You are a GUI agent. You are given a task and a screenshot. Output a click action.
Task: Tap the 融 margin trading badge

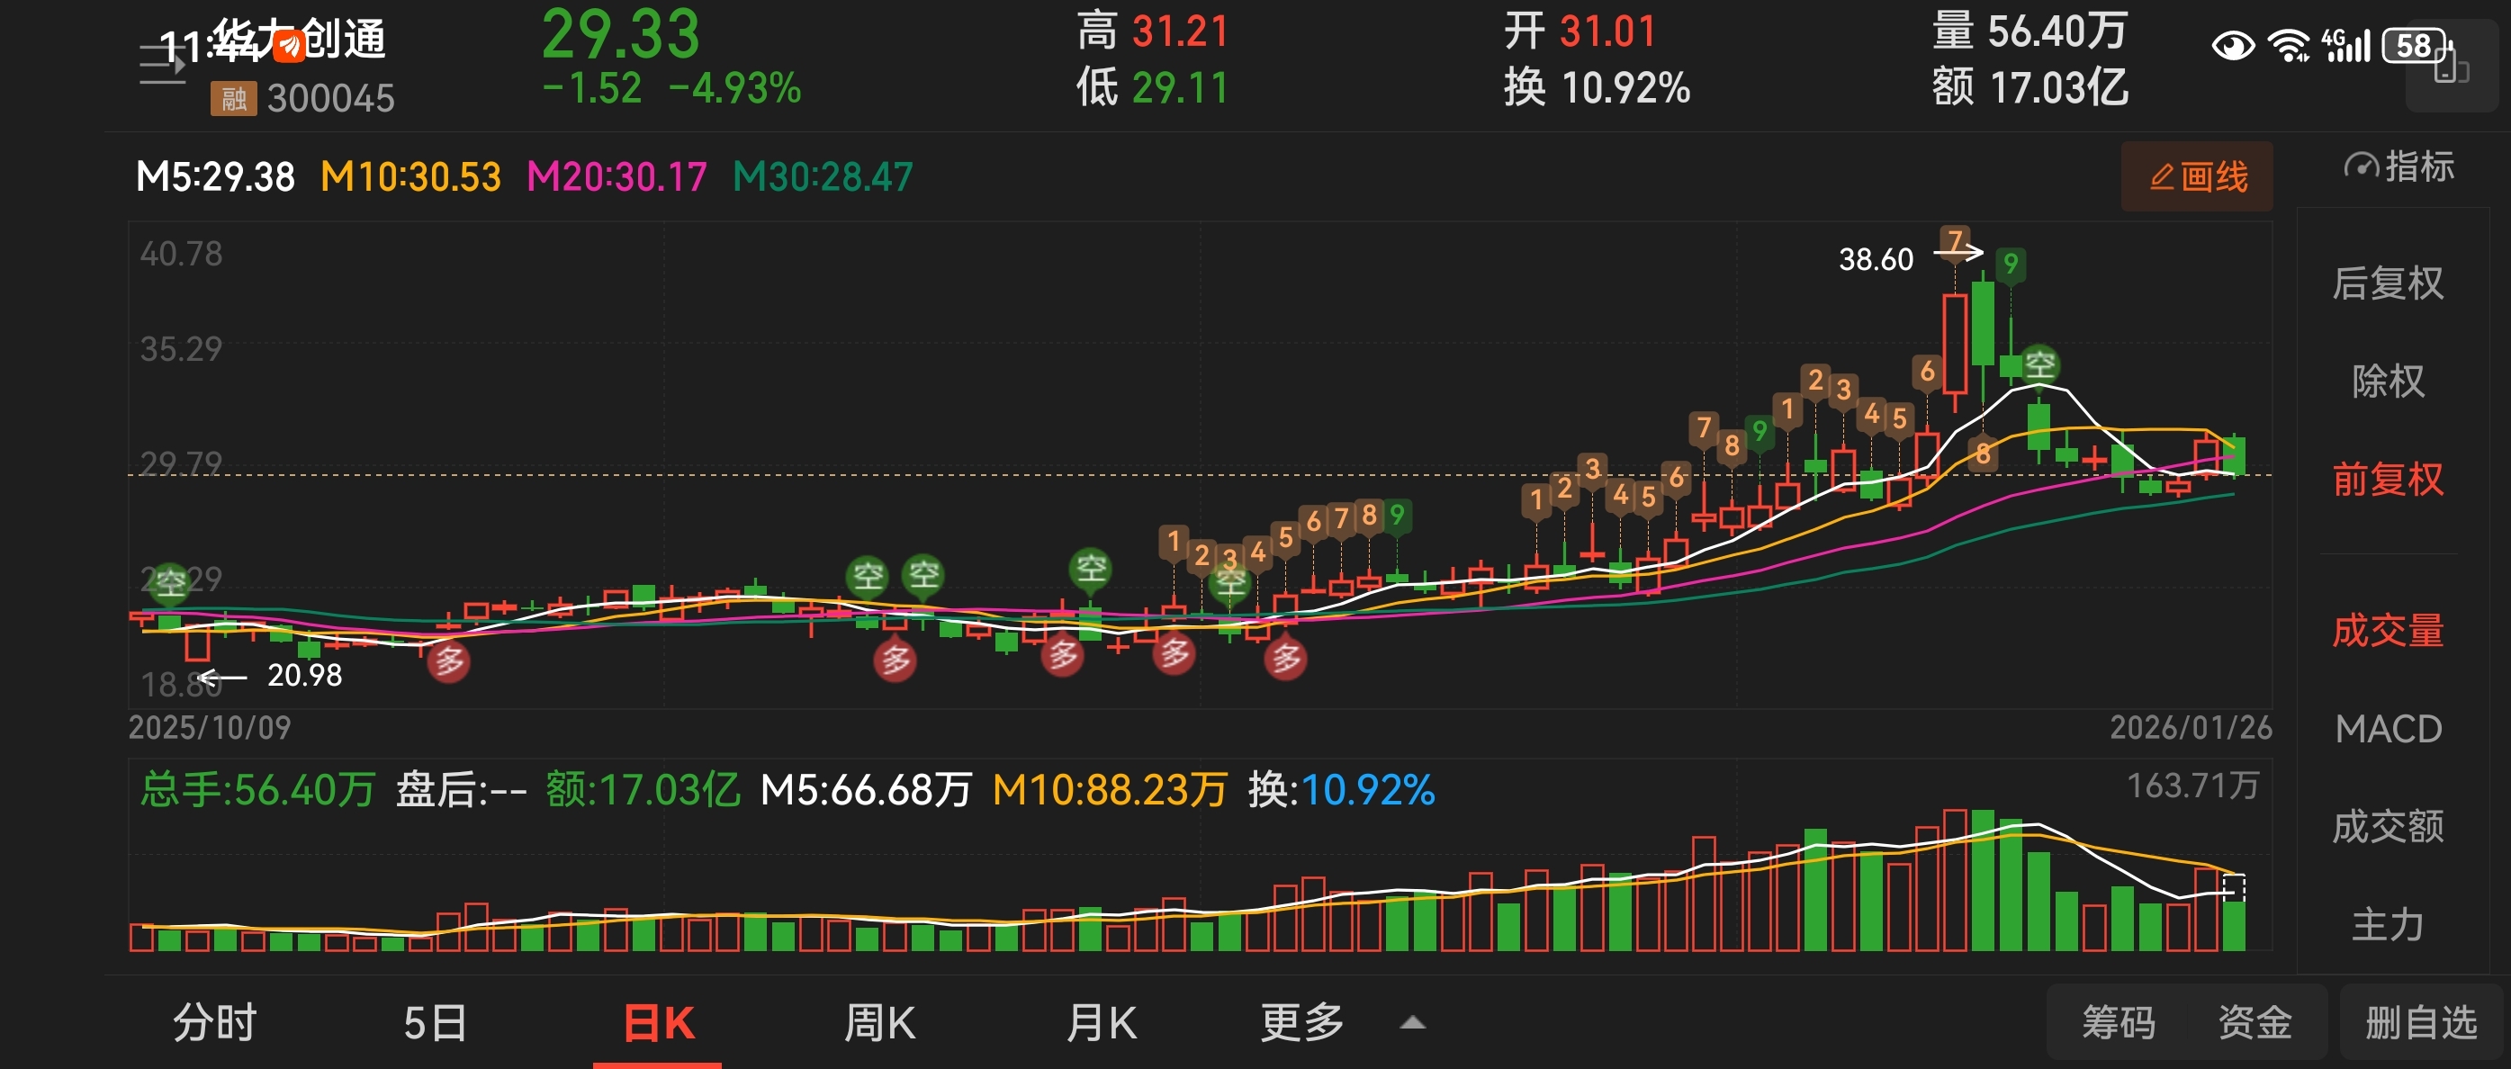(233, 98)
